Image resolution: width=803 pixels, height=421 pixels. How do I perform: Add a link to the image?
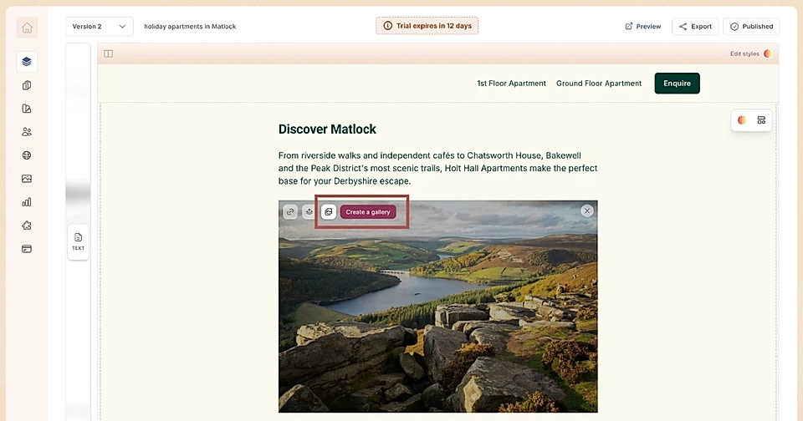[x=290, y=212]
